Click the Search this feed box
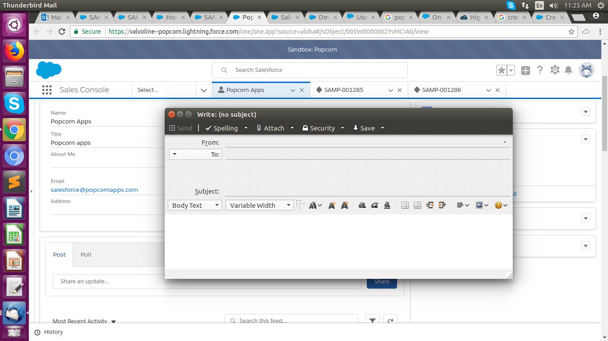 (292, 321)
